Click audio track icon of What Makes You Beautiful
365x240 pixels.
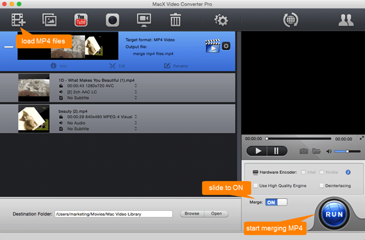[x=61, y=92]
